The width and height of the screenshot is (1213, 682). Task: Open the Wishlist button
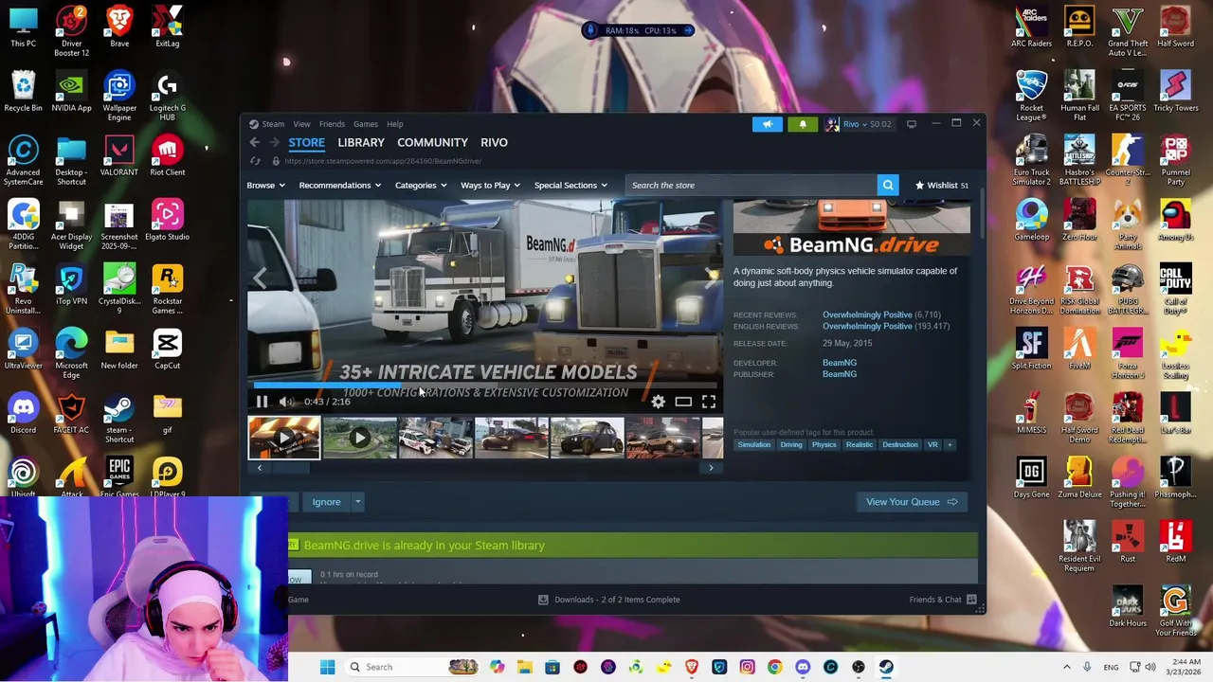(941, 186)
